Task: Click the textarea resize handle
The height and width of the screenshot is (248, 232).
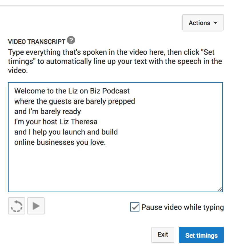Action: click(x=219, y=188)
